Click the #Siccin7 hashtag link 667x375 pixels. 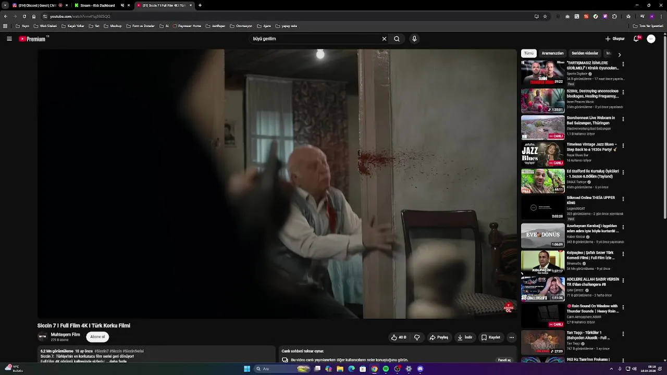pos(102,352)
